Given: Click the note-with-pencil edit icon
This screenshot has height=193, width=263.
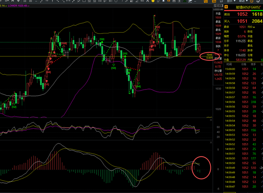Looking at the screenshot, I should pyautogui.click(x=190, y=1).
